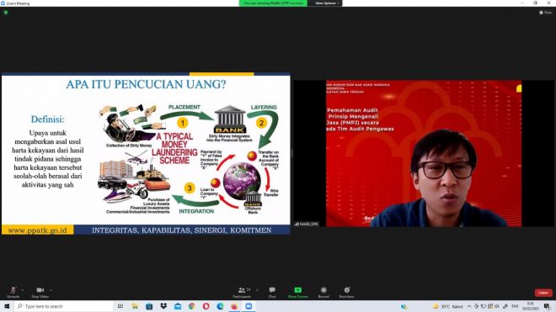Open the Chat panel

click(x=272, y=292)
